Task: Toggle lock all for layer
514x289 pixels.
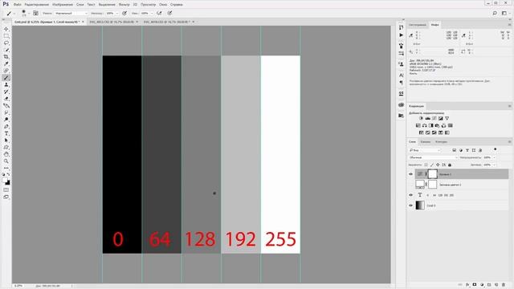Action: click(x=450, y=165)
